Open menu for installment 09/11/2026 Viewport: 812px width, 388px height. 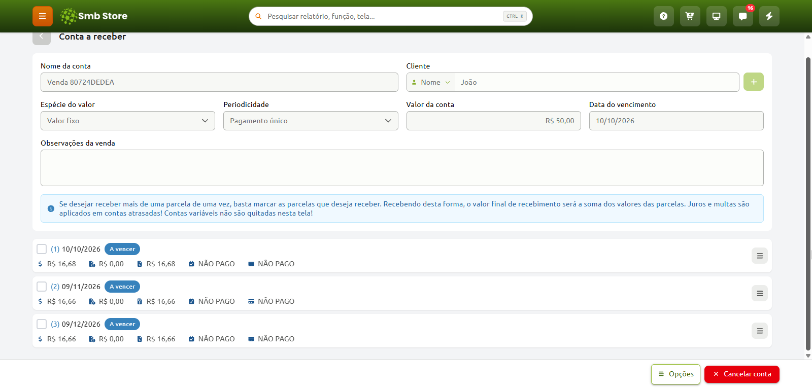click(x=760, y=293)
